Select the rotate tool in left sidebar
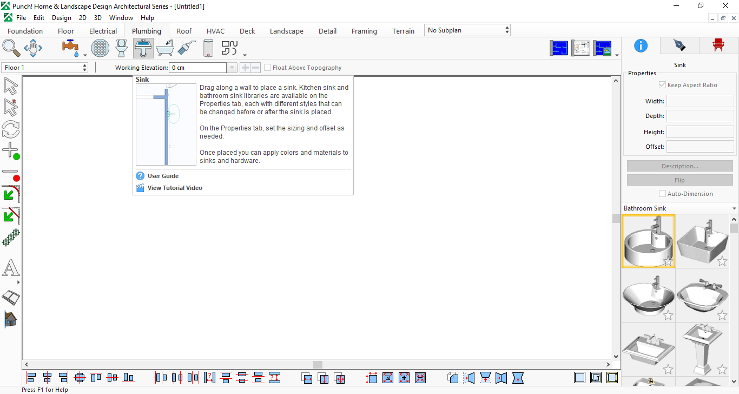 (x=11, y=129)
